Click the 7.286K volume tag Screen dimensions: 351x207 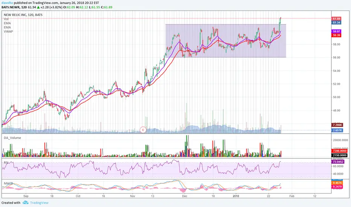coord(337,125)
